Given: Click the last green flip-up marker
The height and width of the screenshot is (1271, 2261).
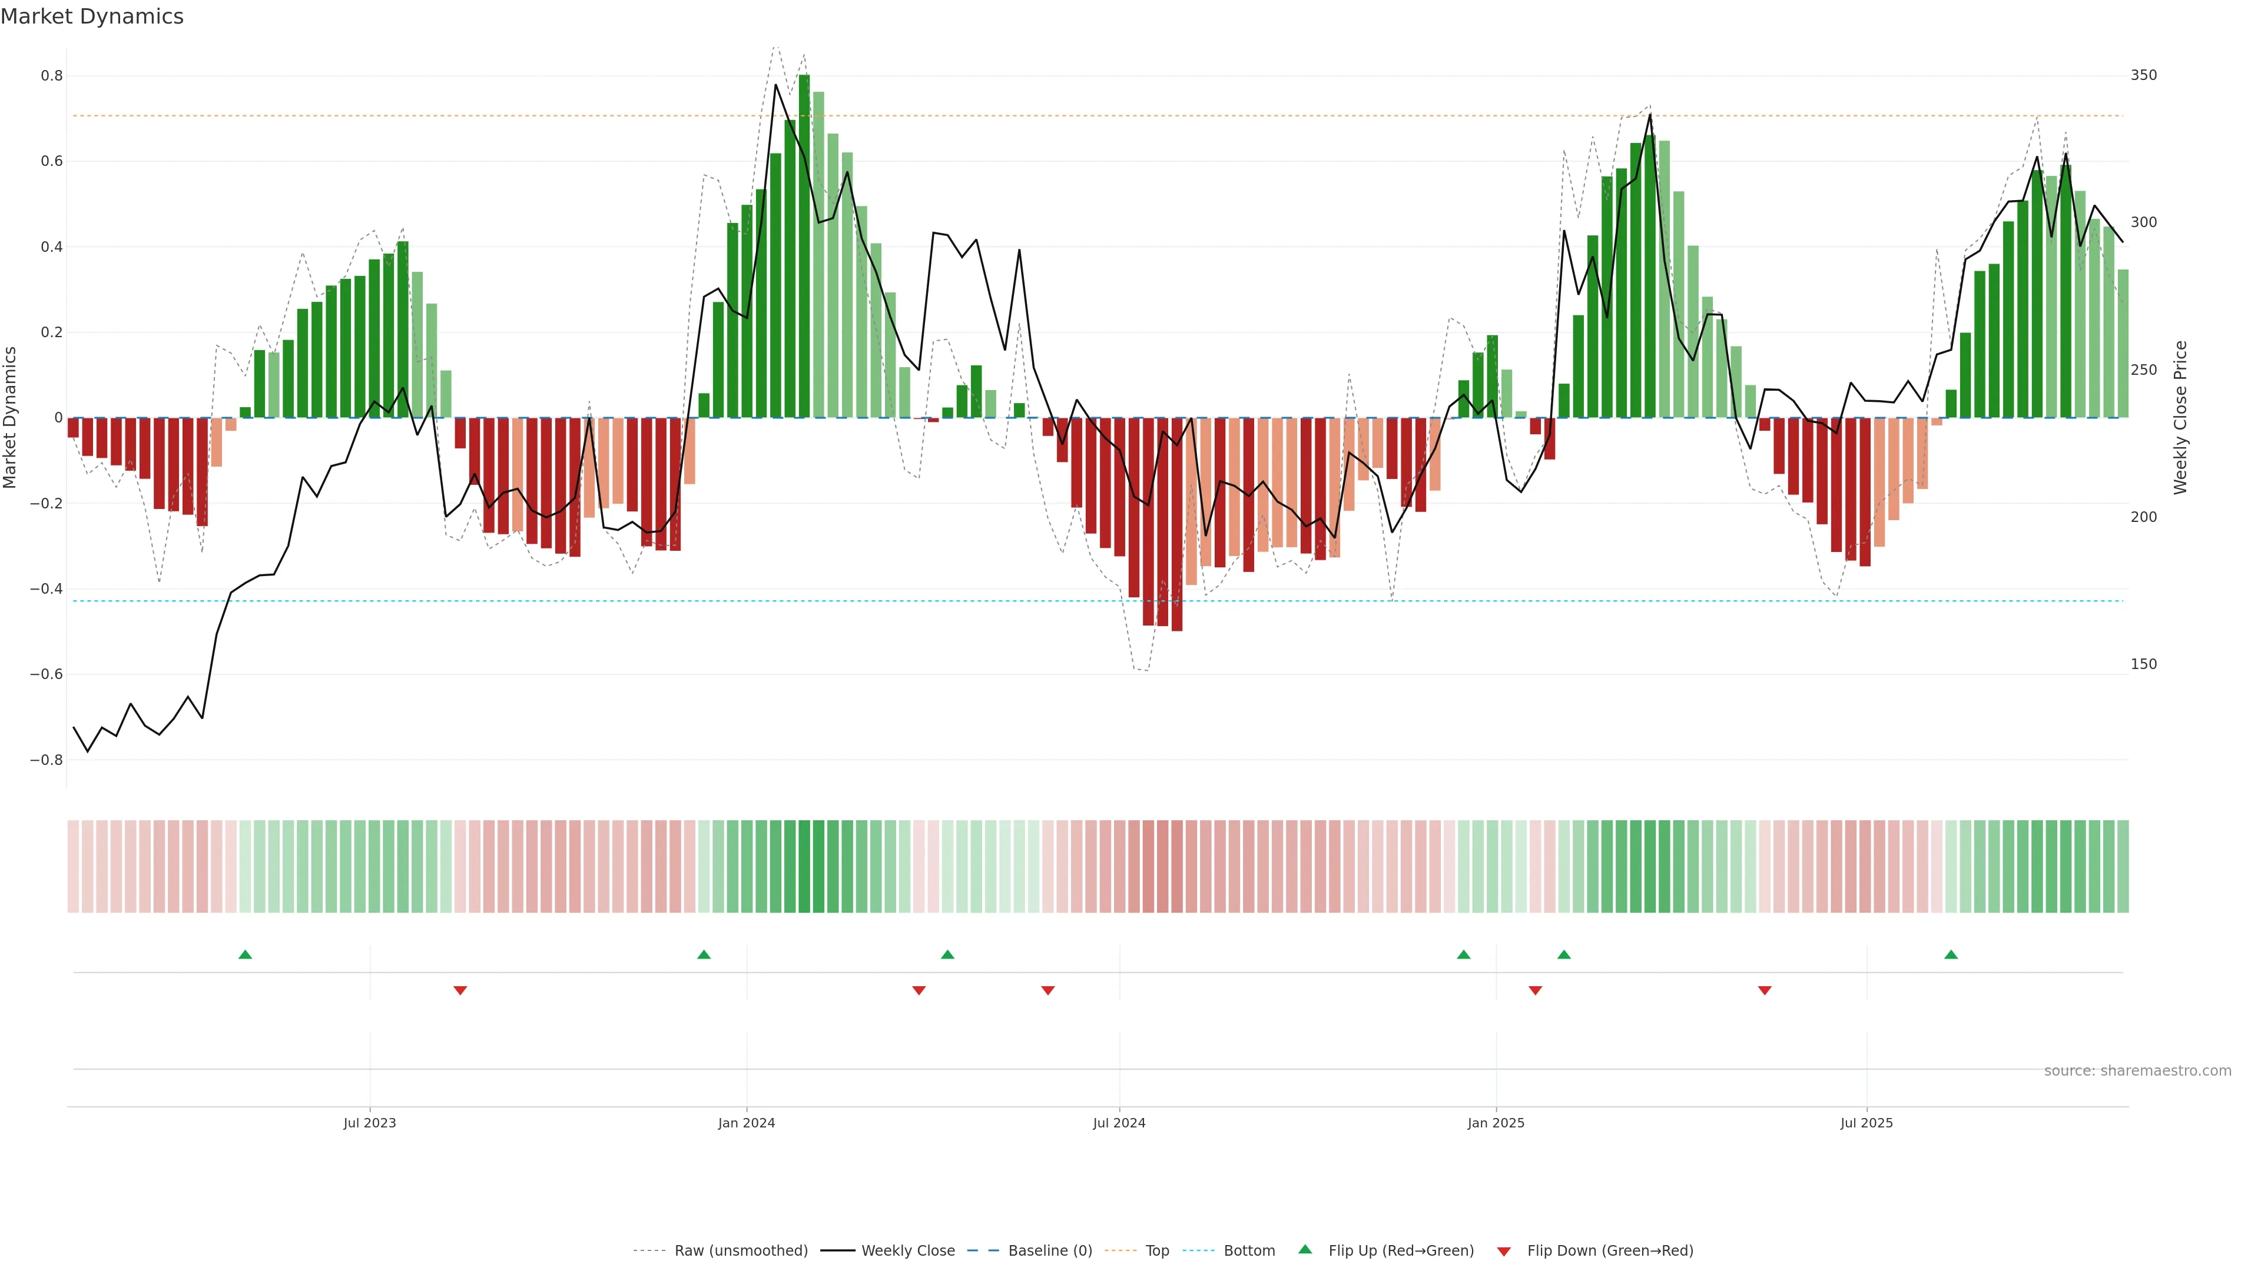Looking at the screenshot, I should pos(1950,954).
